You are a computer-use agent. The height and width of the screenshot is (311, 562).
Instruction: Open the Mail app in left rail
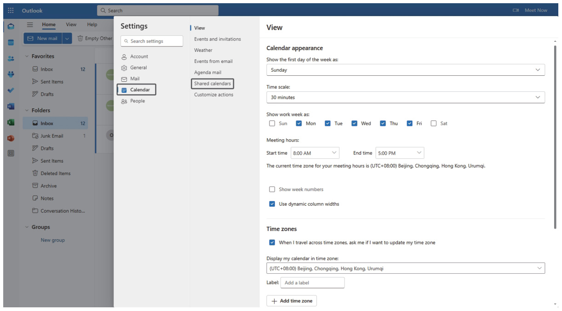11,27
